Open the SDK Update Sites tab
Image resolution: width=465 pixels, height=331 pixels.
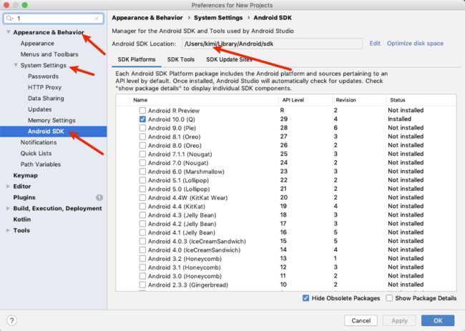pyautogui.click(x=229, y=59)
